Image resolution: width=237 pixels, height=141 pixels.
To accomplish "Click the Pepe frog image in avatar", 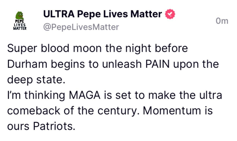I will (20, 15).
